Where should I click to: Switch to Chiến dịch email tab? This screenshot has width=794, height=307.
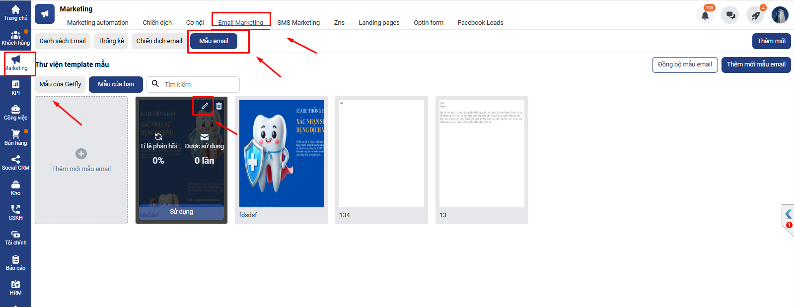[159, 41]
